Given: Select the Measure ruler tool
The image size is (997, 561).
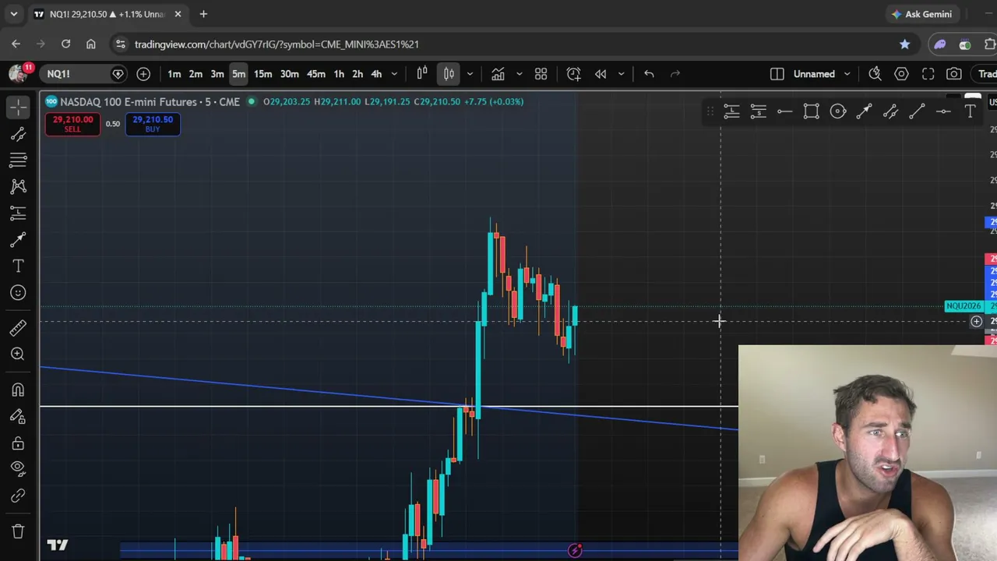Looking at the screenshot, I should click(x=18, y=327).
